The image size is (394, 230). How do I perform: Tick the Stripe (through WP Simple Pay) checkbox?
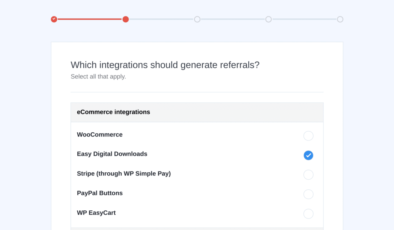pyautogui.click(x=308, y=175)
